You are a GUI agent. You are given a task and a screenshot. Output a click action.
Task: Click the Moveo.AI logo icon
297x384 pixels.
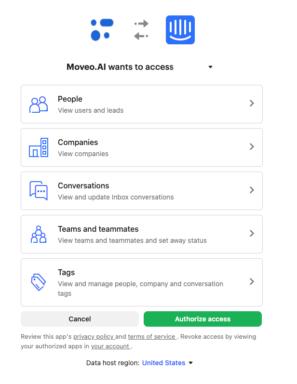pos(102,29)
